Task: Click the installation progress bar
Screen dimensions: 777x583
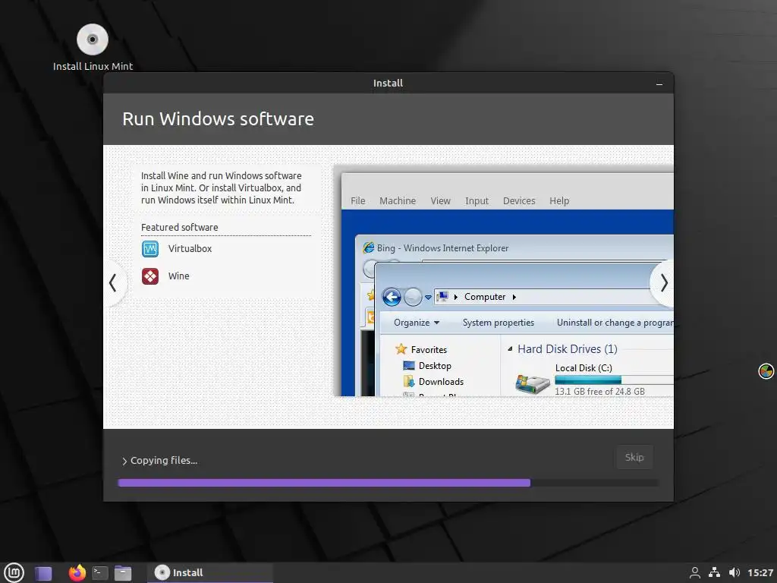Action: tap(388, 483)
